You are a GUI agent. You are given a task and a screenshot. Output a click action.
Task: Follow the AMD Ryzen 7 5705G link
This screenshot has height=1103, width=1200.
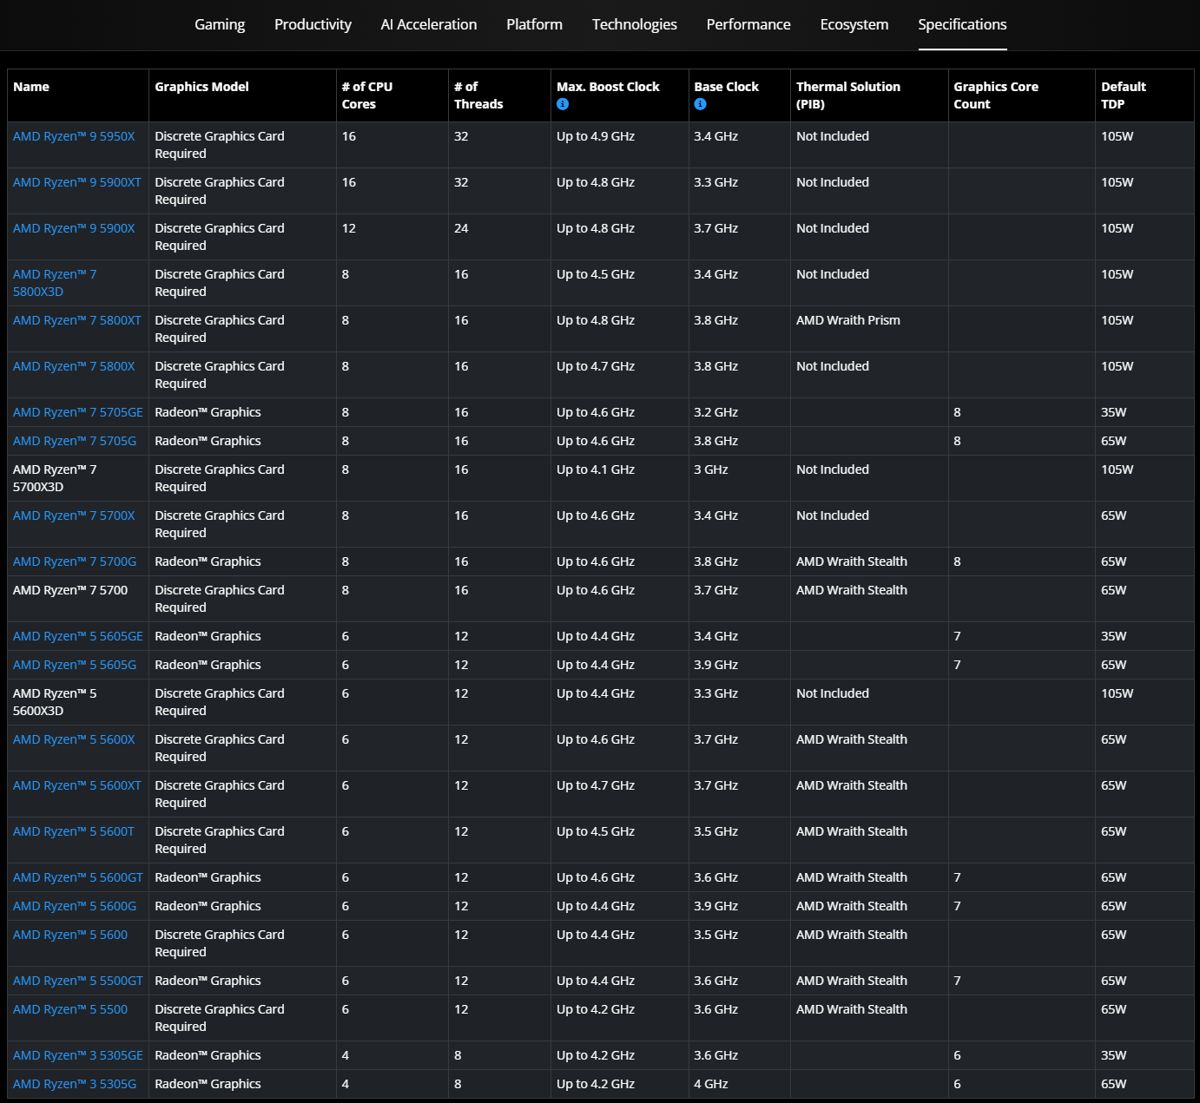pyautogui.click(x=75, y=441)
